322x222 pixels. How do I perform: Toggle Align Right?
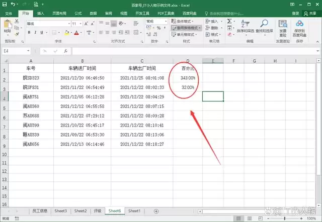click(x=114, y=32)
